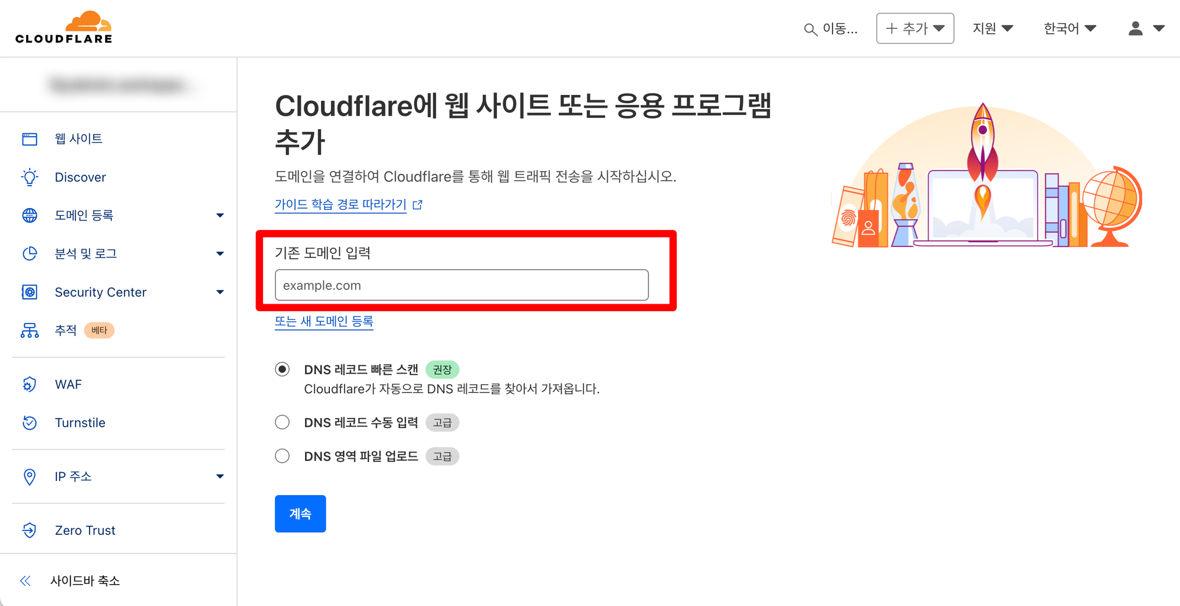Click the blue 계속 button
Image resolution: width=1180 pixels, height=606 pixels.
coord(300,513)
